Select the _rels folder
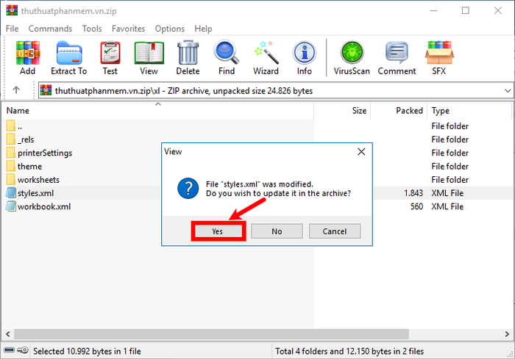This screenshot has width=515, height=359. click(x=26, y=139)
